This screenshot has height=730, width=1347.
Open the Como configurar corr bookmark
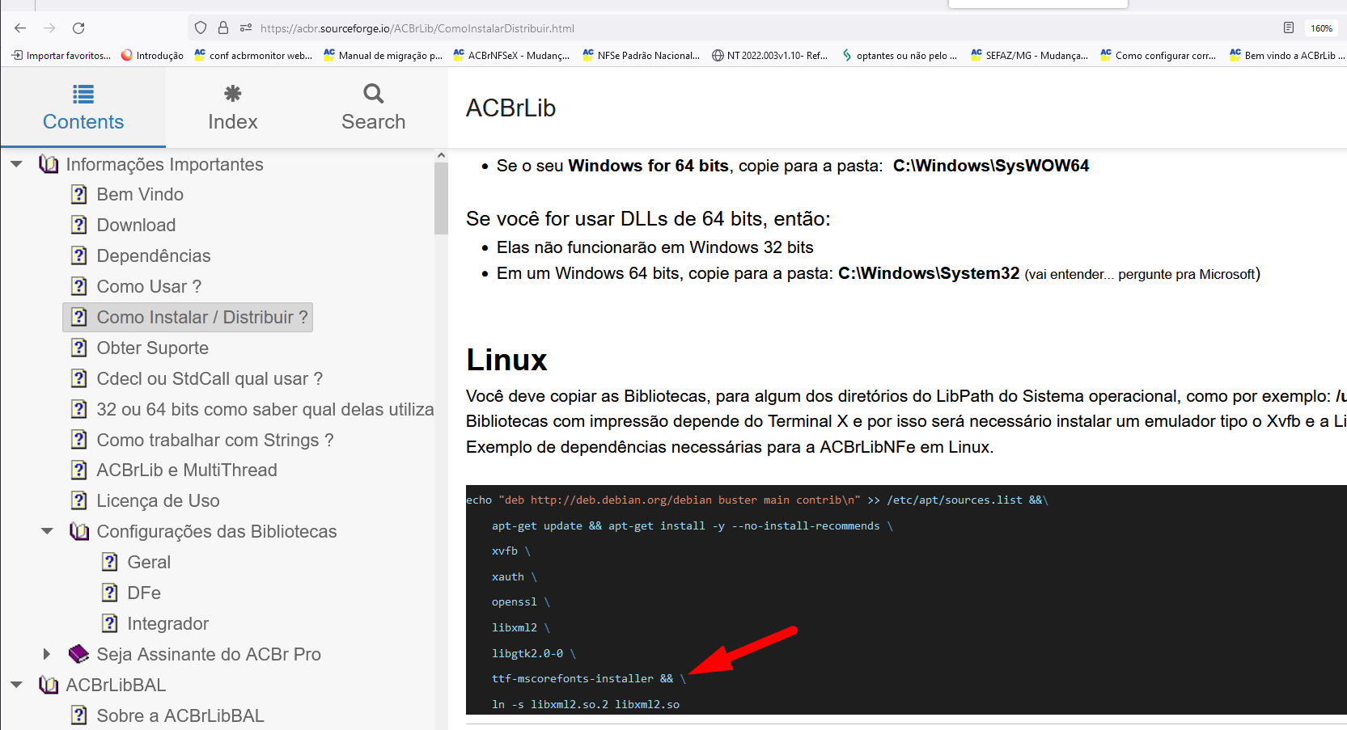coord(1159,55)
